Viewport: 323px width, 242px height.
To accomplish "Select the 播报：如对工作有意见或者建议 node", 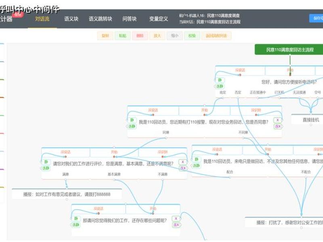I will pyautogui.click(x=67, y=194).
